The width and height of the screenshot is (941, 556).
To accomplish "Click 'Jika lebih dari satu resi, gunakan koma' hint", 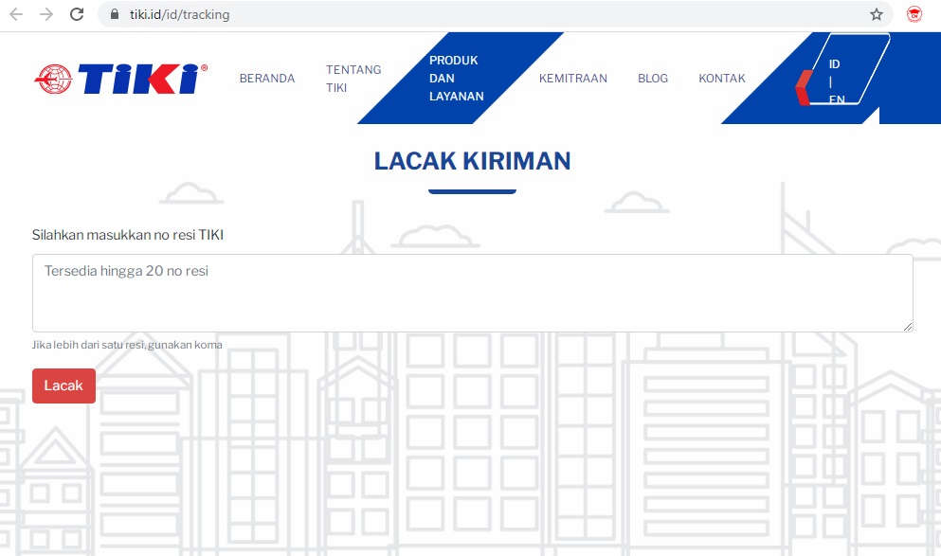I will (127, 345).
